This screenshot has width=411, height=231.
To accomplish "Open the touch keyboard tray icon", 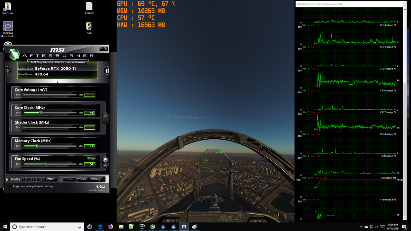I will tap(382, 227).
